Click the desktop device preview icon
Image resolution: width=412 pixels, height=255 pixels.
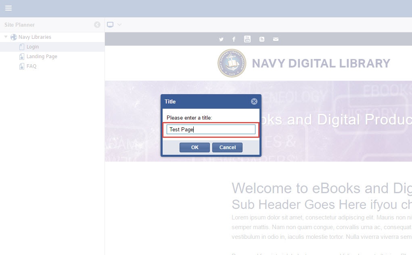point(110,25)
